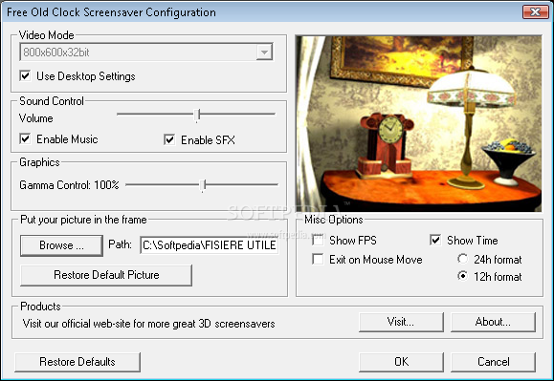Uncheck the Show Time checkbox
Screen dimensions: 554x381
click(x=435, y=241)
